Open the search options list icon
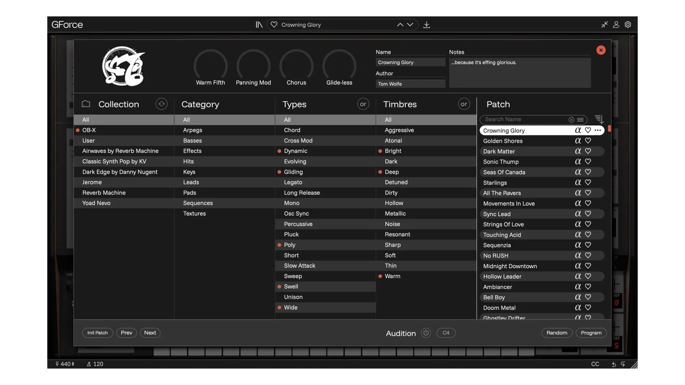685x385 pixels. click(x=580, y=120)
